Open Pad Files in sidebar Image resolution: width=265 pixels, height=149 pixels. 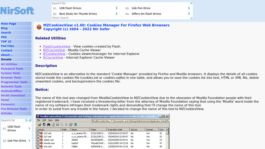pyautogui.click(x=16, y=46)
